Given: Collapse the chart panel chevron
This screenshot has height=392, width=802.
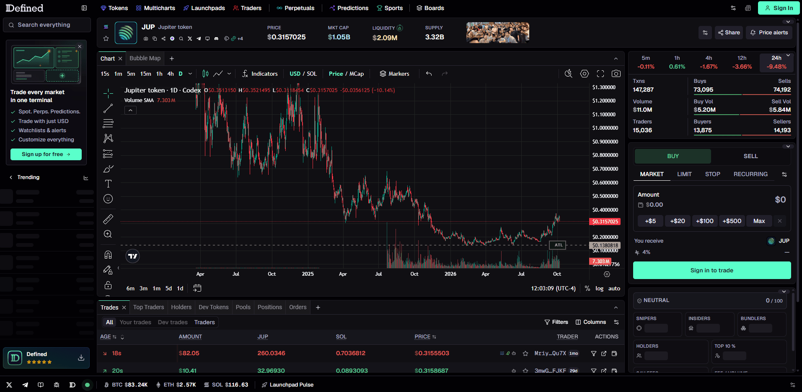Looking at the screenshot, I should 616,59.
